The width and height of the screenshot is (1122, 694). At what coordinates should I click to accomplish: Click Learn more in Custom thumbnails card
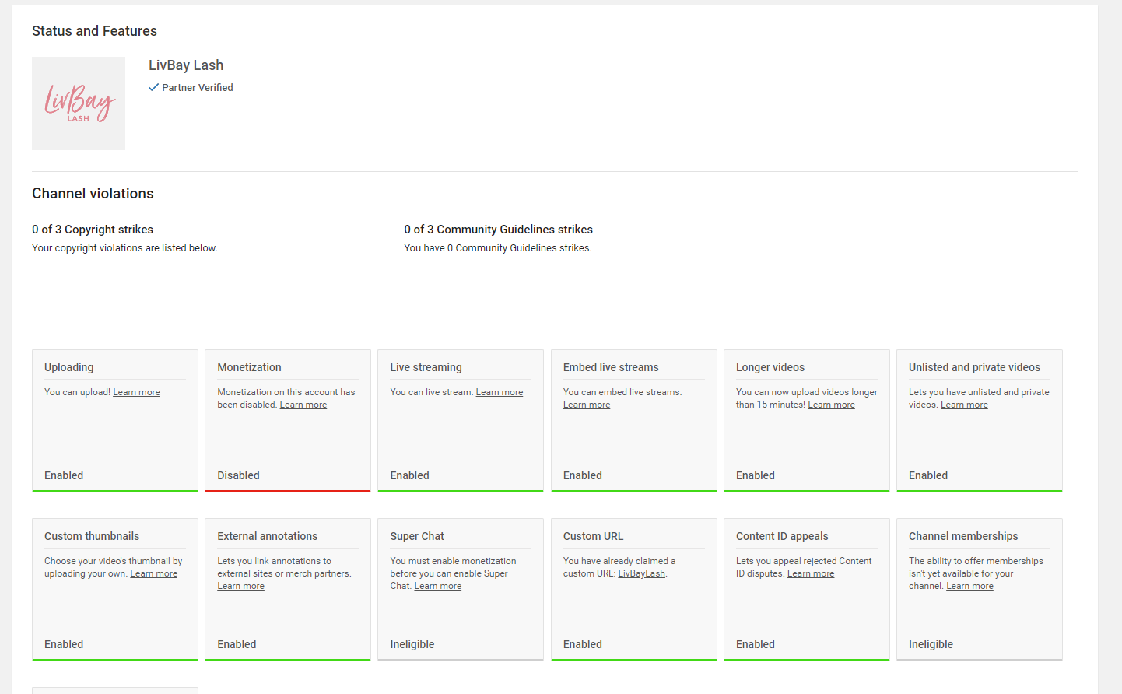[x=153, y=573]
